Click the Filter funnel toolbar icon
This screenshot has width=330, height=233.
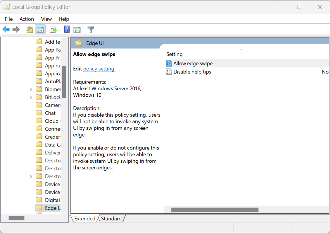click(x=91, y=29)
